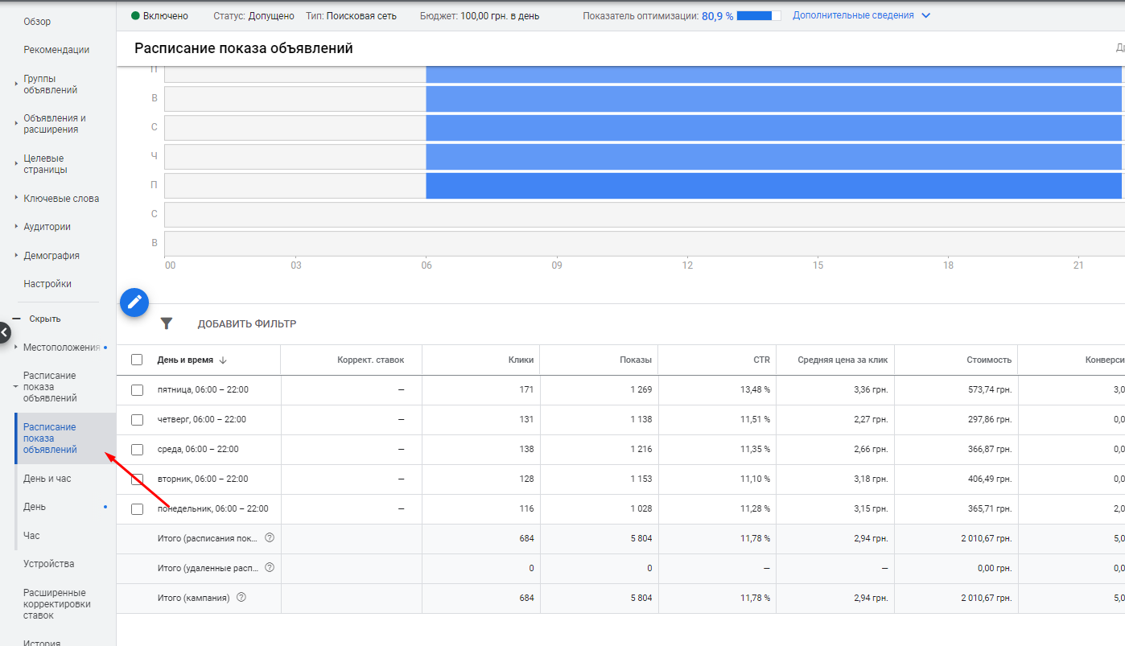The height and width of the screenshot is (646, 1125).
Task: Open Устройства in the sidebar
Action: click(49, 564)
